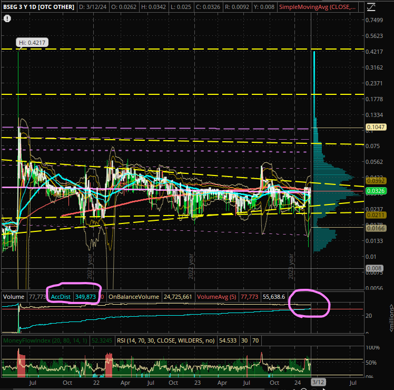Click the Hi: 0.4217 price bubble
This screenshot has height=390, width=394.
point(32,43)
